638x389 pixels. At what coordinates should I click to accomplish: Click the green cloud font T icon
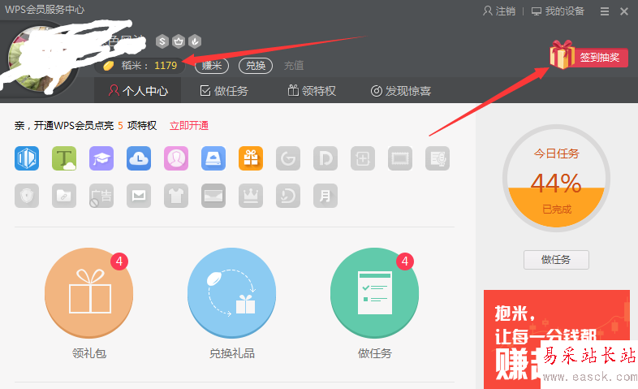click(x=64, y=158)
